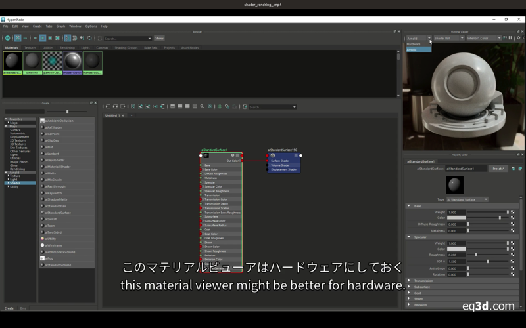
Task: Click the aiStandardSurface1SG shading group node icon
Action: pyautogui.click(x=273, y=155)
